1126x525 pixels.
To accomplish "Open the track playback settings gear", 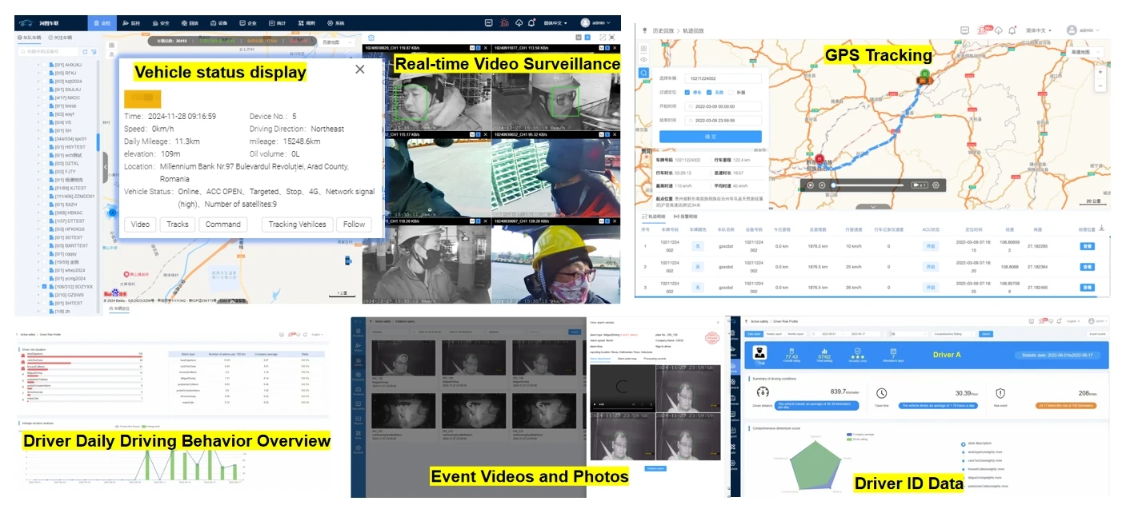I will pyautogui.click(x=936, y=185).
